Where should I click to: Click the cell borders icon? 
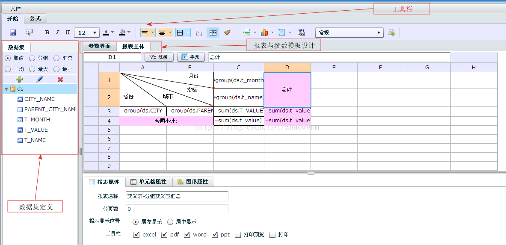tap(180, 32)
